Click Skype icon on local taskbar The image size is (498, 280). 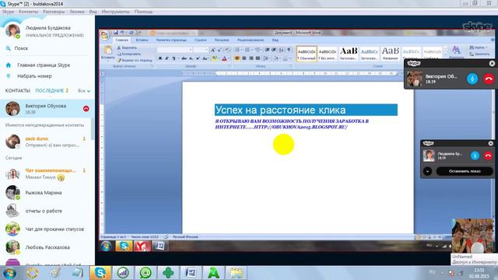point(100,273)
